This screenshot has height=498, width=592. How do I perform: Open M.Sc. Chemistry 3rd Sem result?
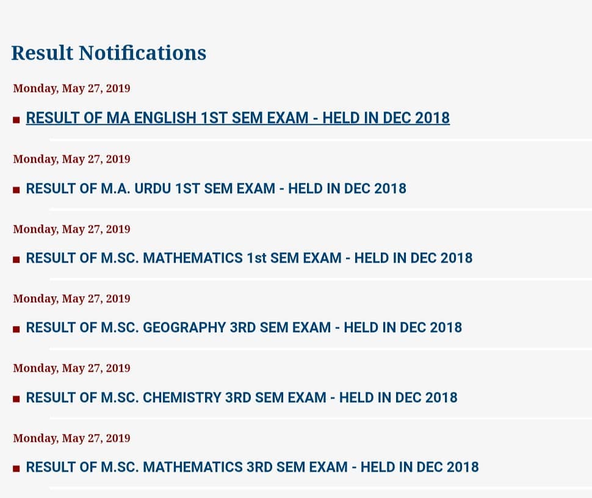[x=242, y=397]
